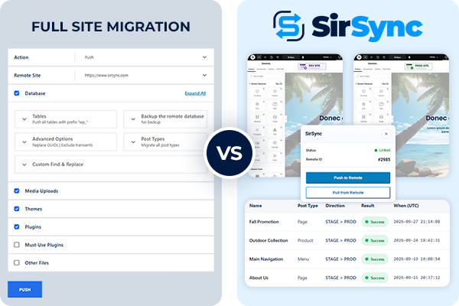Viewport: 459px width, 306px height.
Task: Expand the Advanced Options section
Action: pyautogui.click(x=66, y=142)
